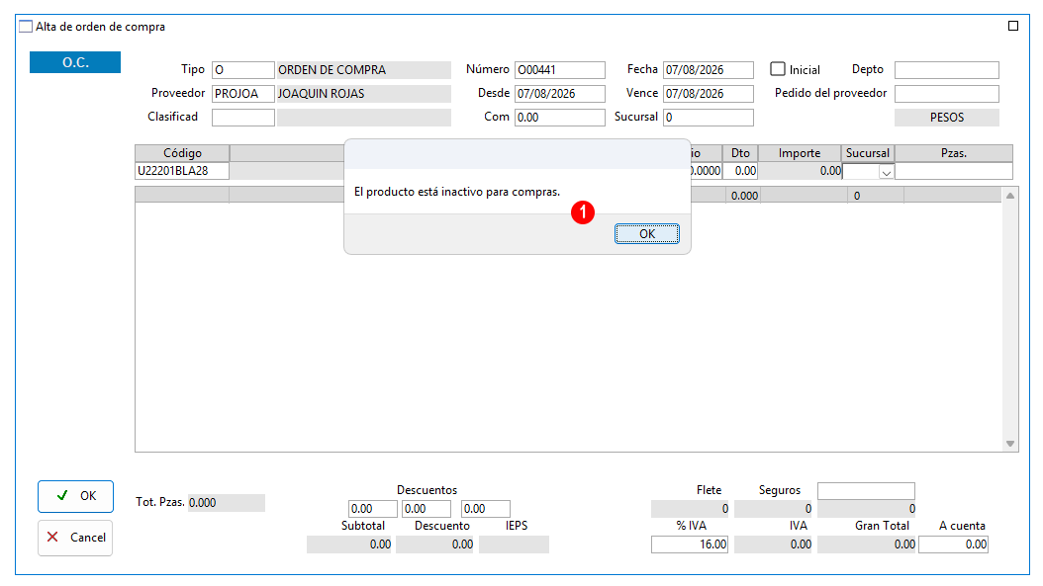Click the window icon beside the title
The image size is (1043, 586).
[26, 27]
